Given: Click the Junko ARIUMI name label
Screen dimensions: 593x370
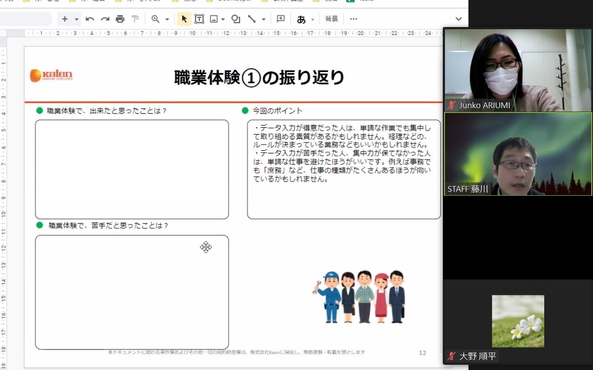Looking at the screenshot, I should (485, 105).
